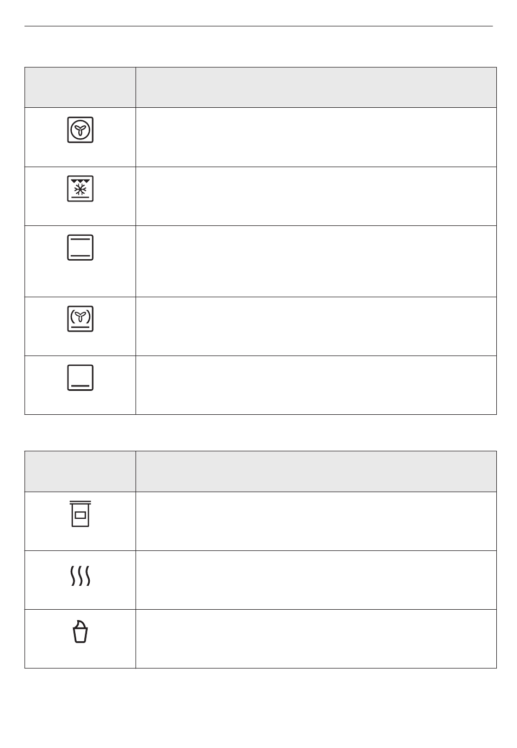Select blank cell next to snowflake icon
This screenshot has height=748, width=517.
pyautogui.click(x=316, y=196)
